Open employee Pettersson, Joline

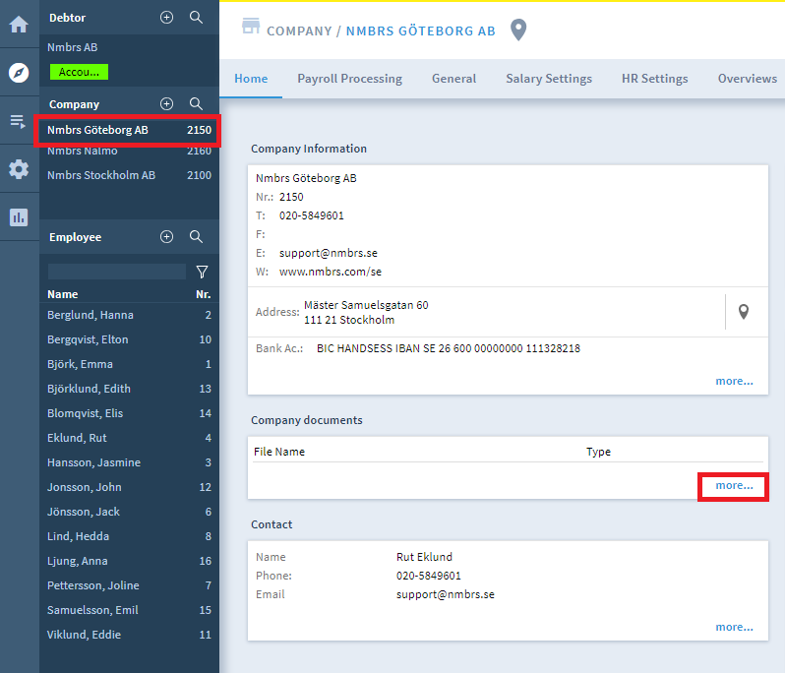click(x=129, y=585)
